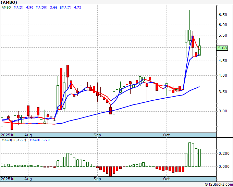
Task: Click the Sep label on MACD axis
Action: point(97,179)
